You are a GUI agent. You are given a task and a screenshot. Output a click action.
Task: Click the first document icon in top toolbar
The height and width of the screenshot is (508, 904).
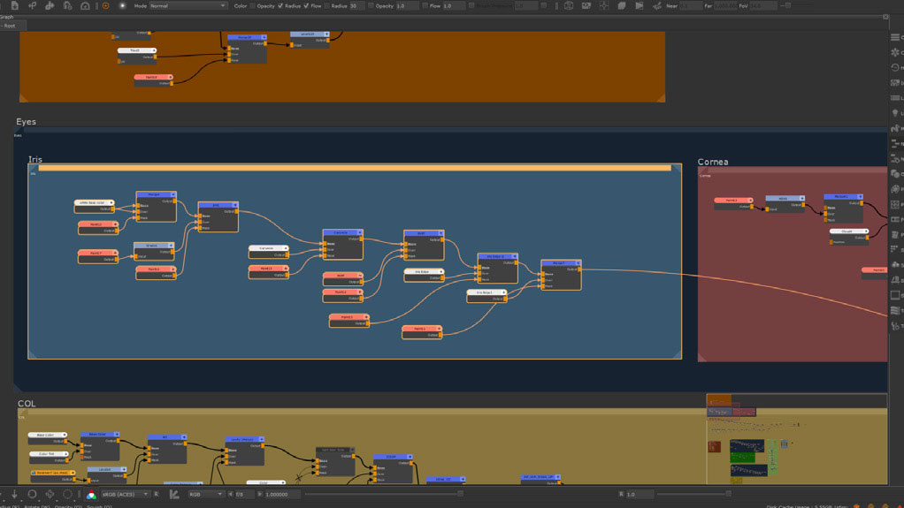tap(15, 5)
